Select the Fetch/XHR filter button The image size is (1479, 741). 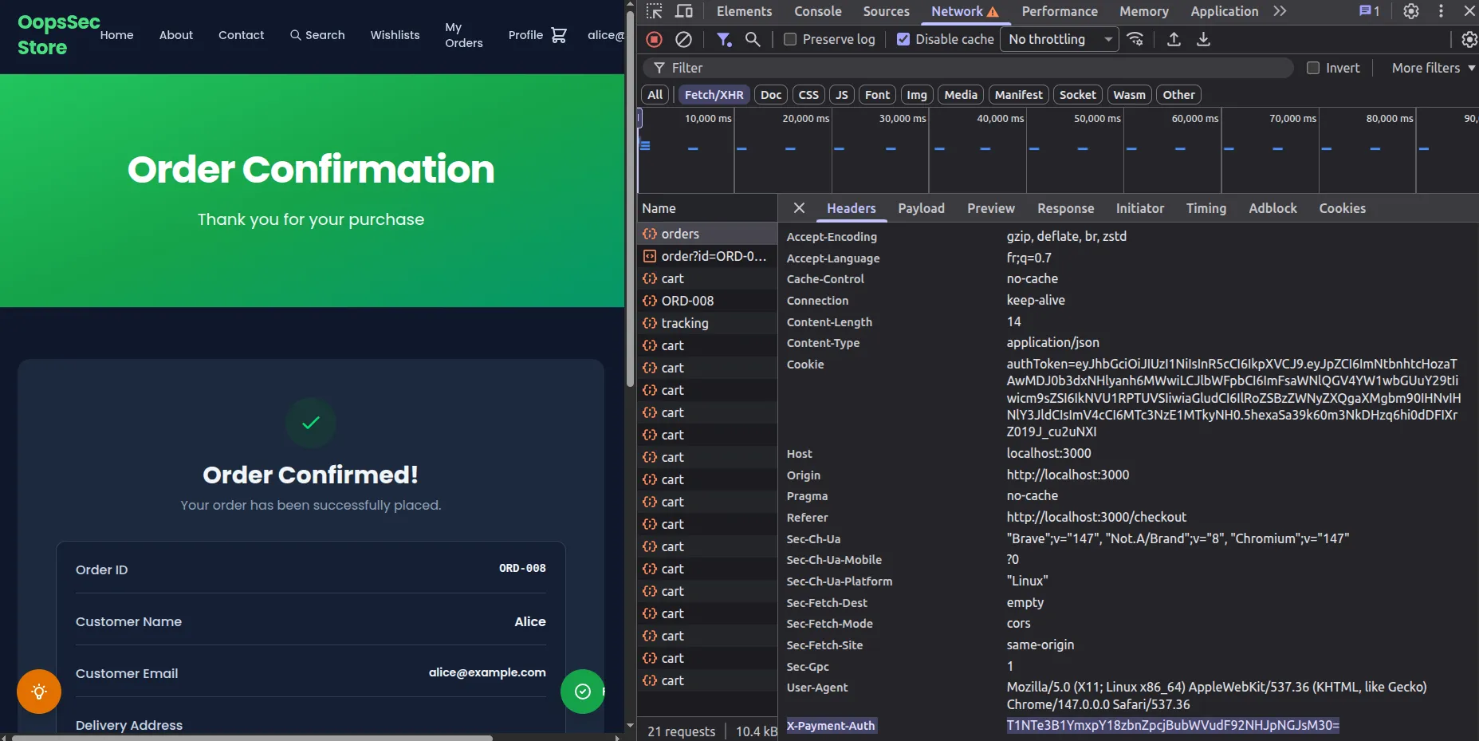[x=714, y=94]
